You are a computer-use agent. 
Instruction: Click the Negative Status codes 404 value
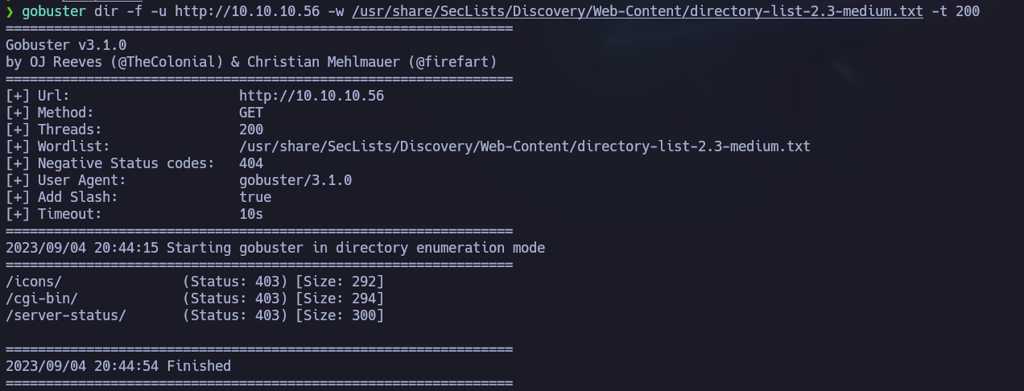[251, 163]
